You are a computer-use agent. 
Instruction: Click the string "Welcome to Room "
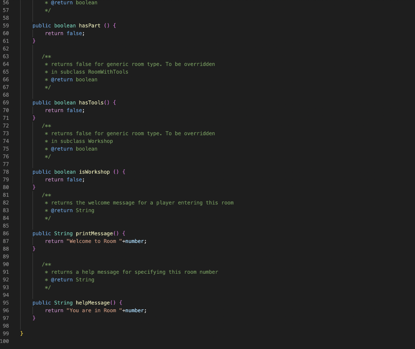pos(94,241)
